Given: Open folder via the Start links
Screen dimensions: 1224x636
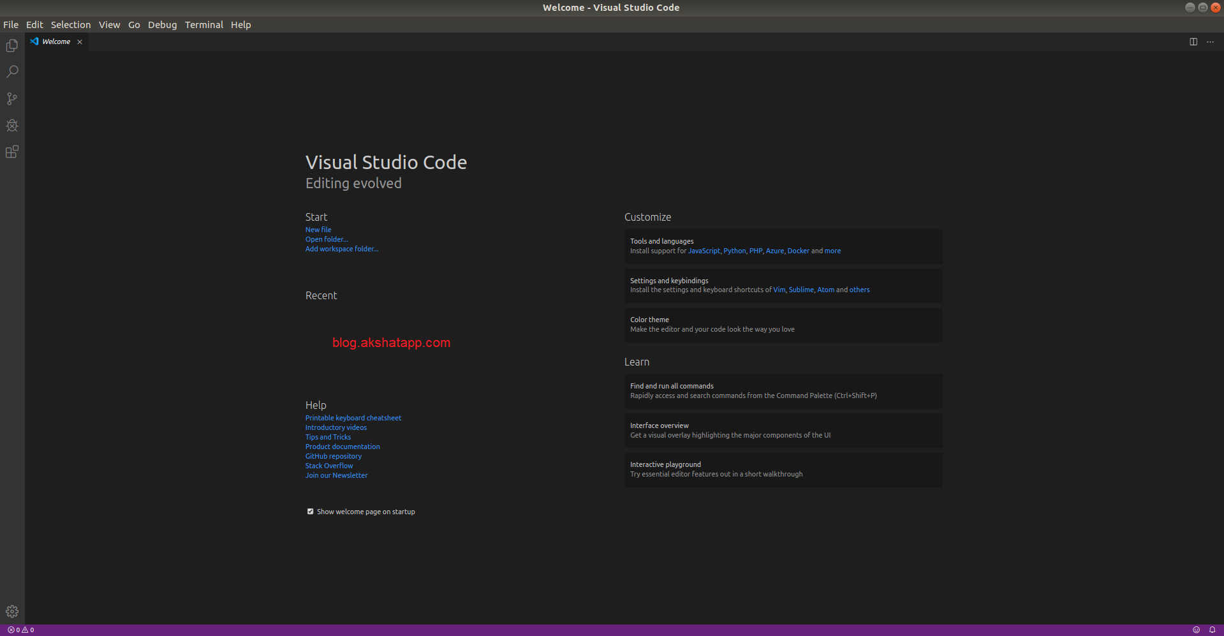Looking at the screenshot, I should point(327,239).
